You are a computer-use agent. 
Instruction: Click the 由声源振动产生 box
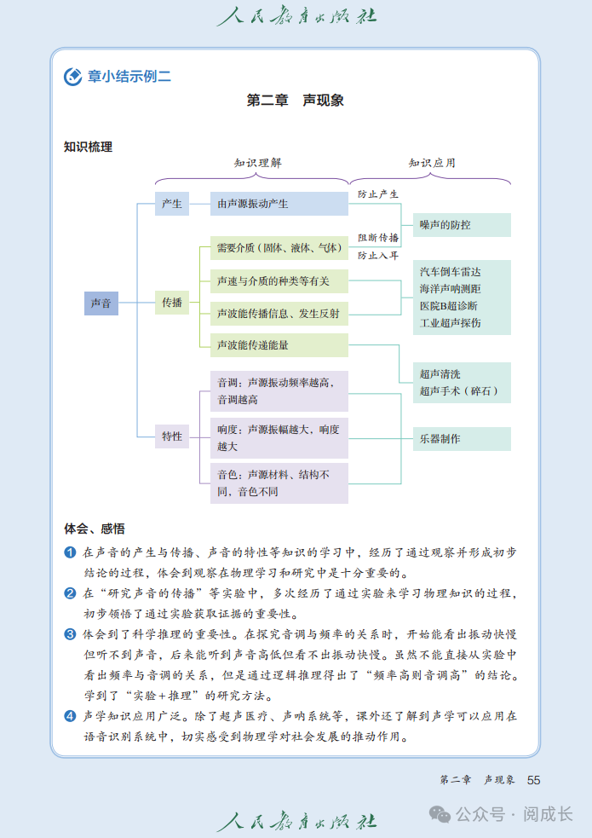click(279, 204)
